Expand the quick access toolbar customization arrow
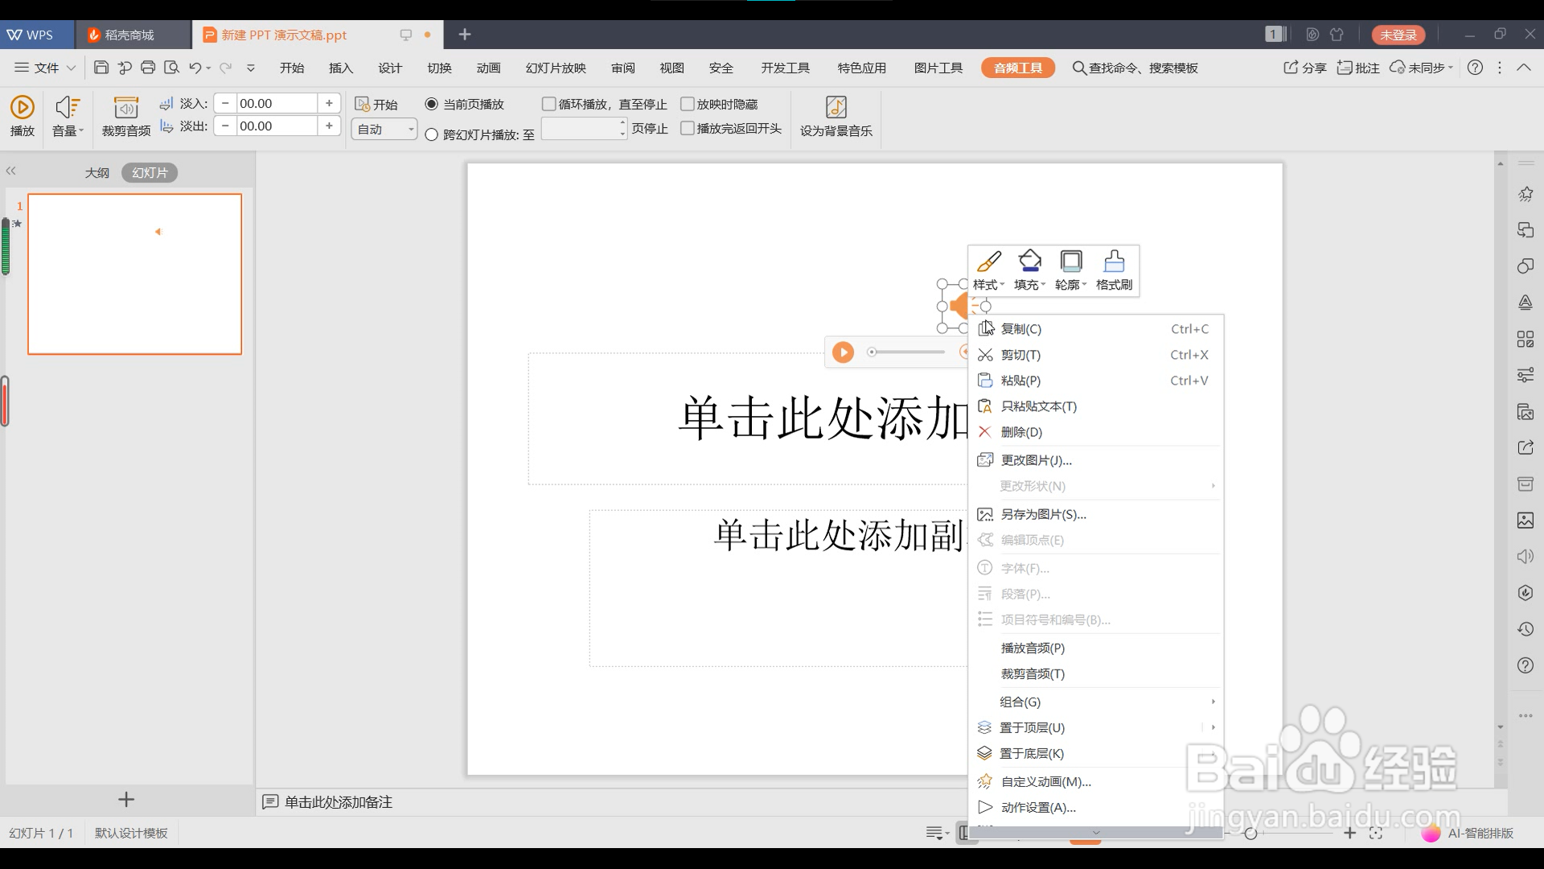Screen dimensions: 1544x869 click(251, 68)
